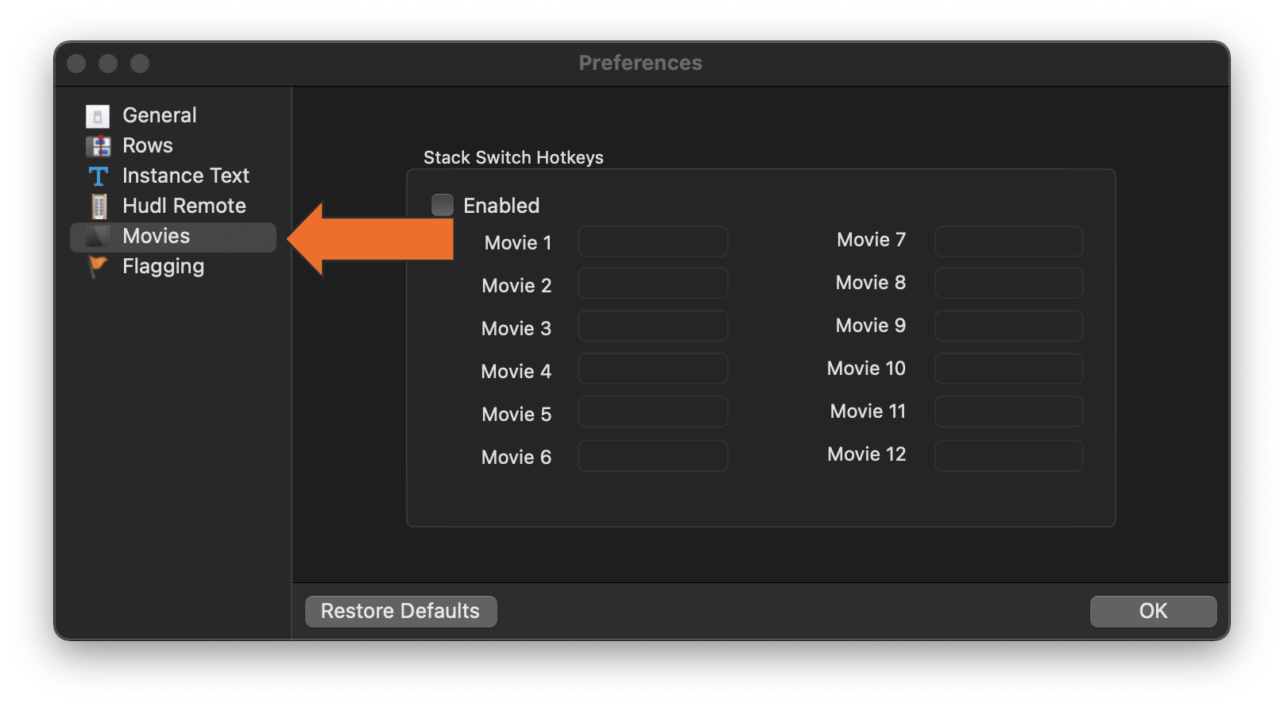The width and height of the screenshot is (1284, 707).
Task: Click the Restore Defaults button
Action: 401,612
